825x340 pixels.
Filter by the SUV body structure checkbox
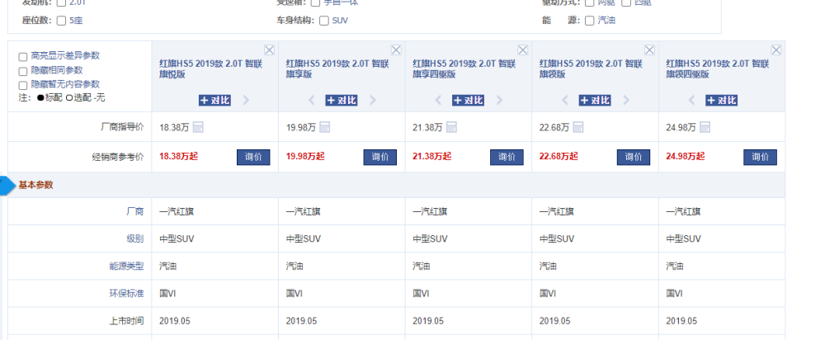(324, 21)
